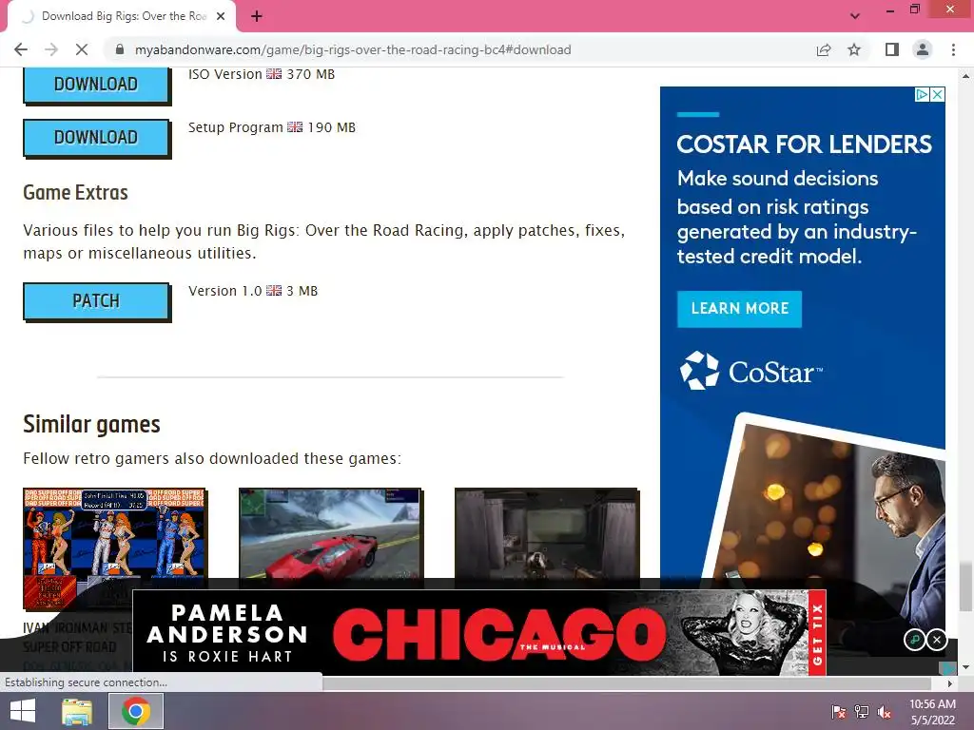The image size is (974, 730).
Task: Bookmark this page with the star
Action: (x=854, y=49)
